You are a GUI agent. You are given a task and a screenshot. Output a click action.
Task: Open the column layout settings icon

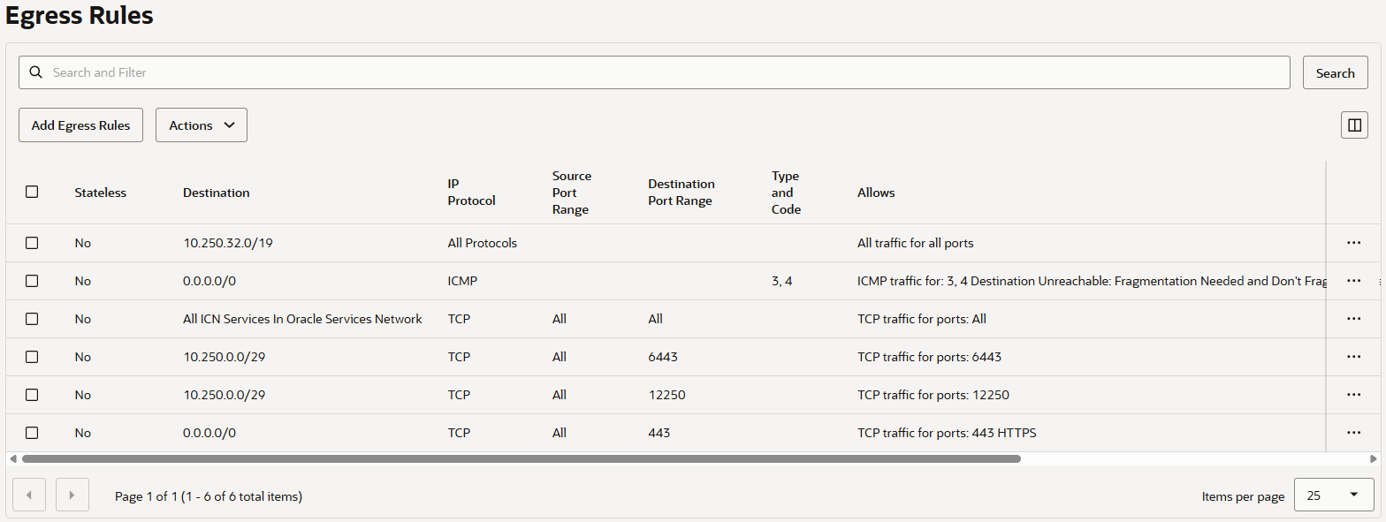point(1353,125)
